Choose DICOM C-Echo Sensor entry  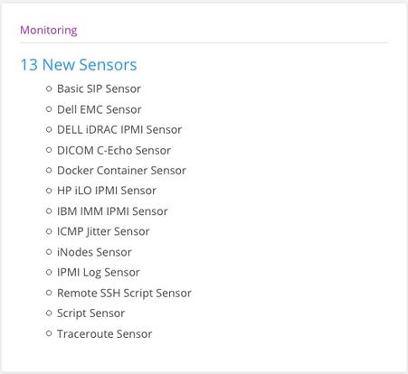coord(114,150)
